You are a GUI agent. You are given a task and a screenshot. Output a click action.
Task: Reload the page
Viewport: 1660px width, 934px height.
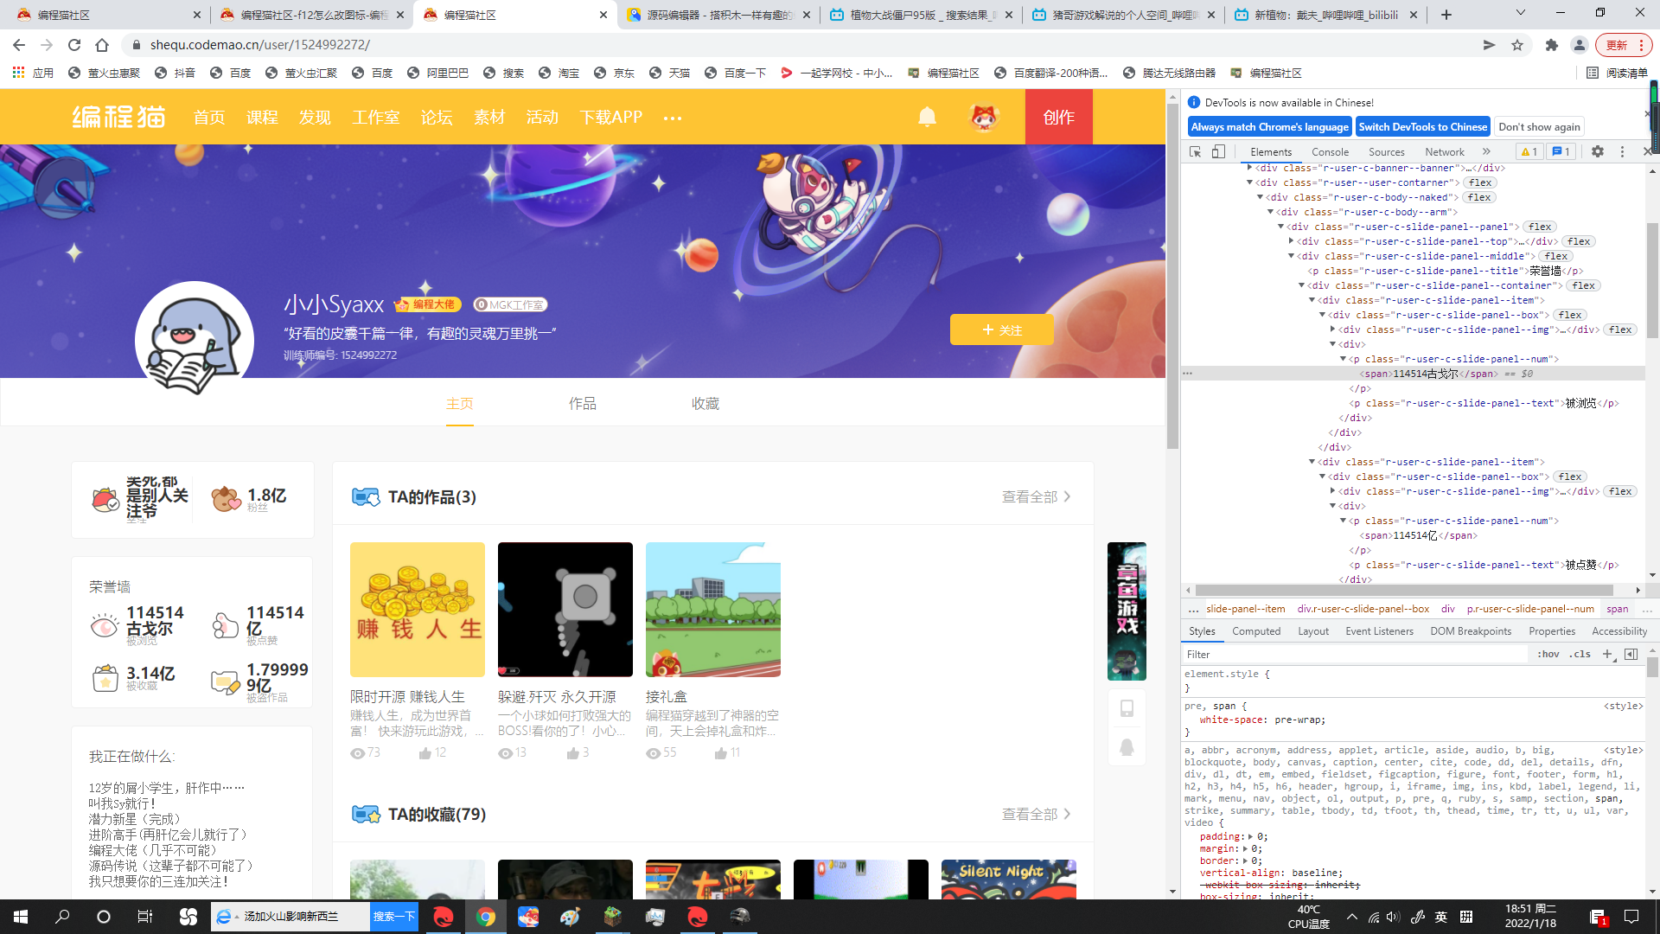pos(74,45)
